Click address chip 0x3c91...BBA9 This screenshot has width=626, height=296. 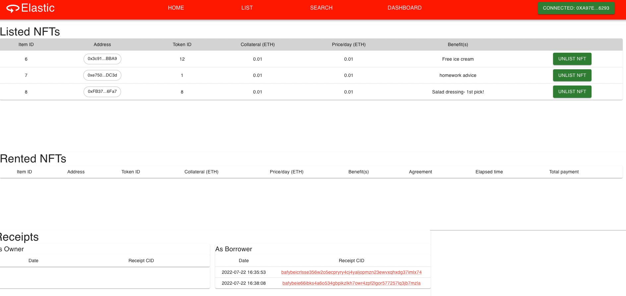pos(102,59)
